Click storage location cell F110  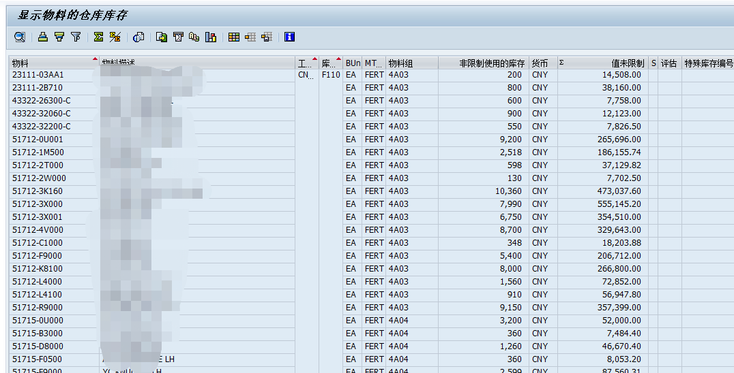pyautogui.click(x=331, y=75)
